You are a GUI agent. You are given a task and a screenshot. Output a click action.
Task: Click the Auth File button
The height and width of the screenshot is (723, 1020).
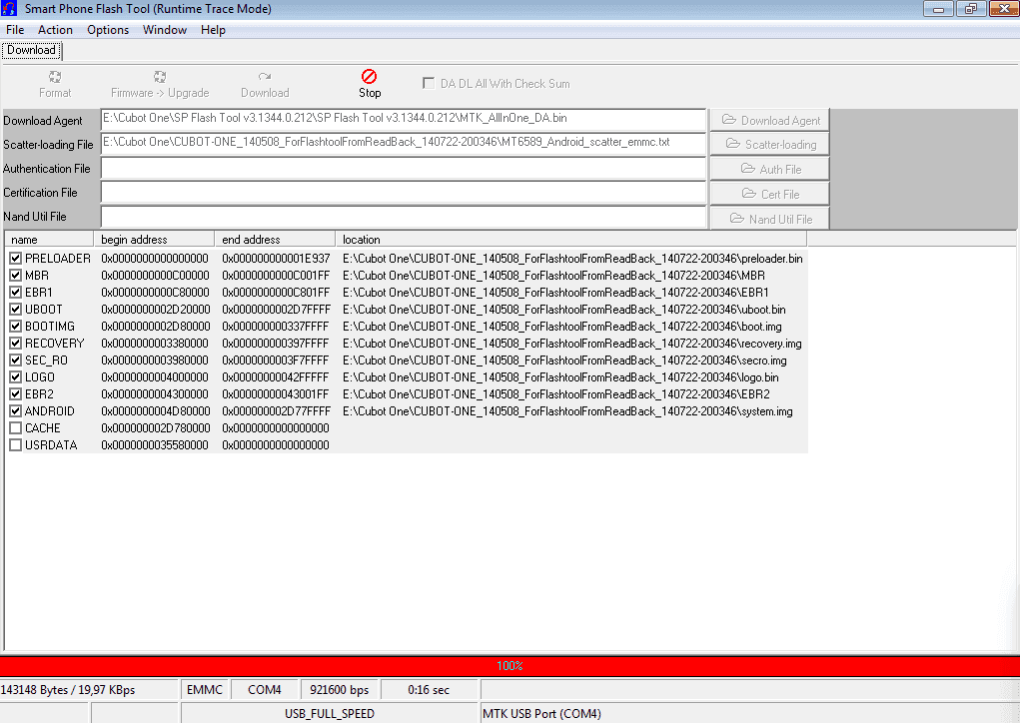pyautogui.click(x=769, y=169)
